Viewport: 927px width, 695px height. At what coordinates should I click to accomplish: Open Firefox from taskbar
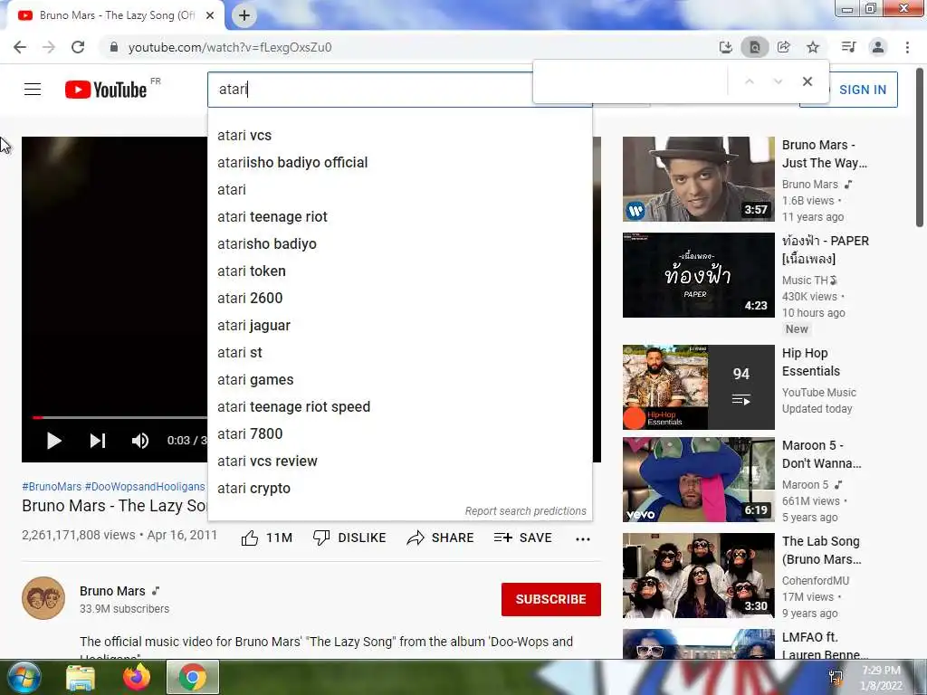137,677
